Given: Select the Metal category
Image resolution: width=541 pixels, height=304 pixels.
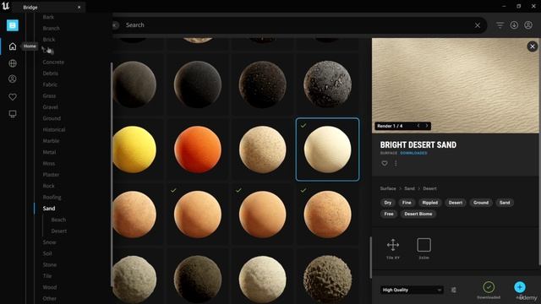Looking at the screenshot, I should 49,152.
